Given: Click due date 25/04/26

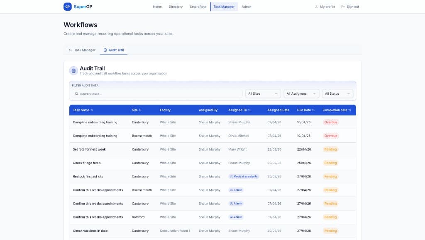Looking at the screenshot, I should coord(304,163).
